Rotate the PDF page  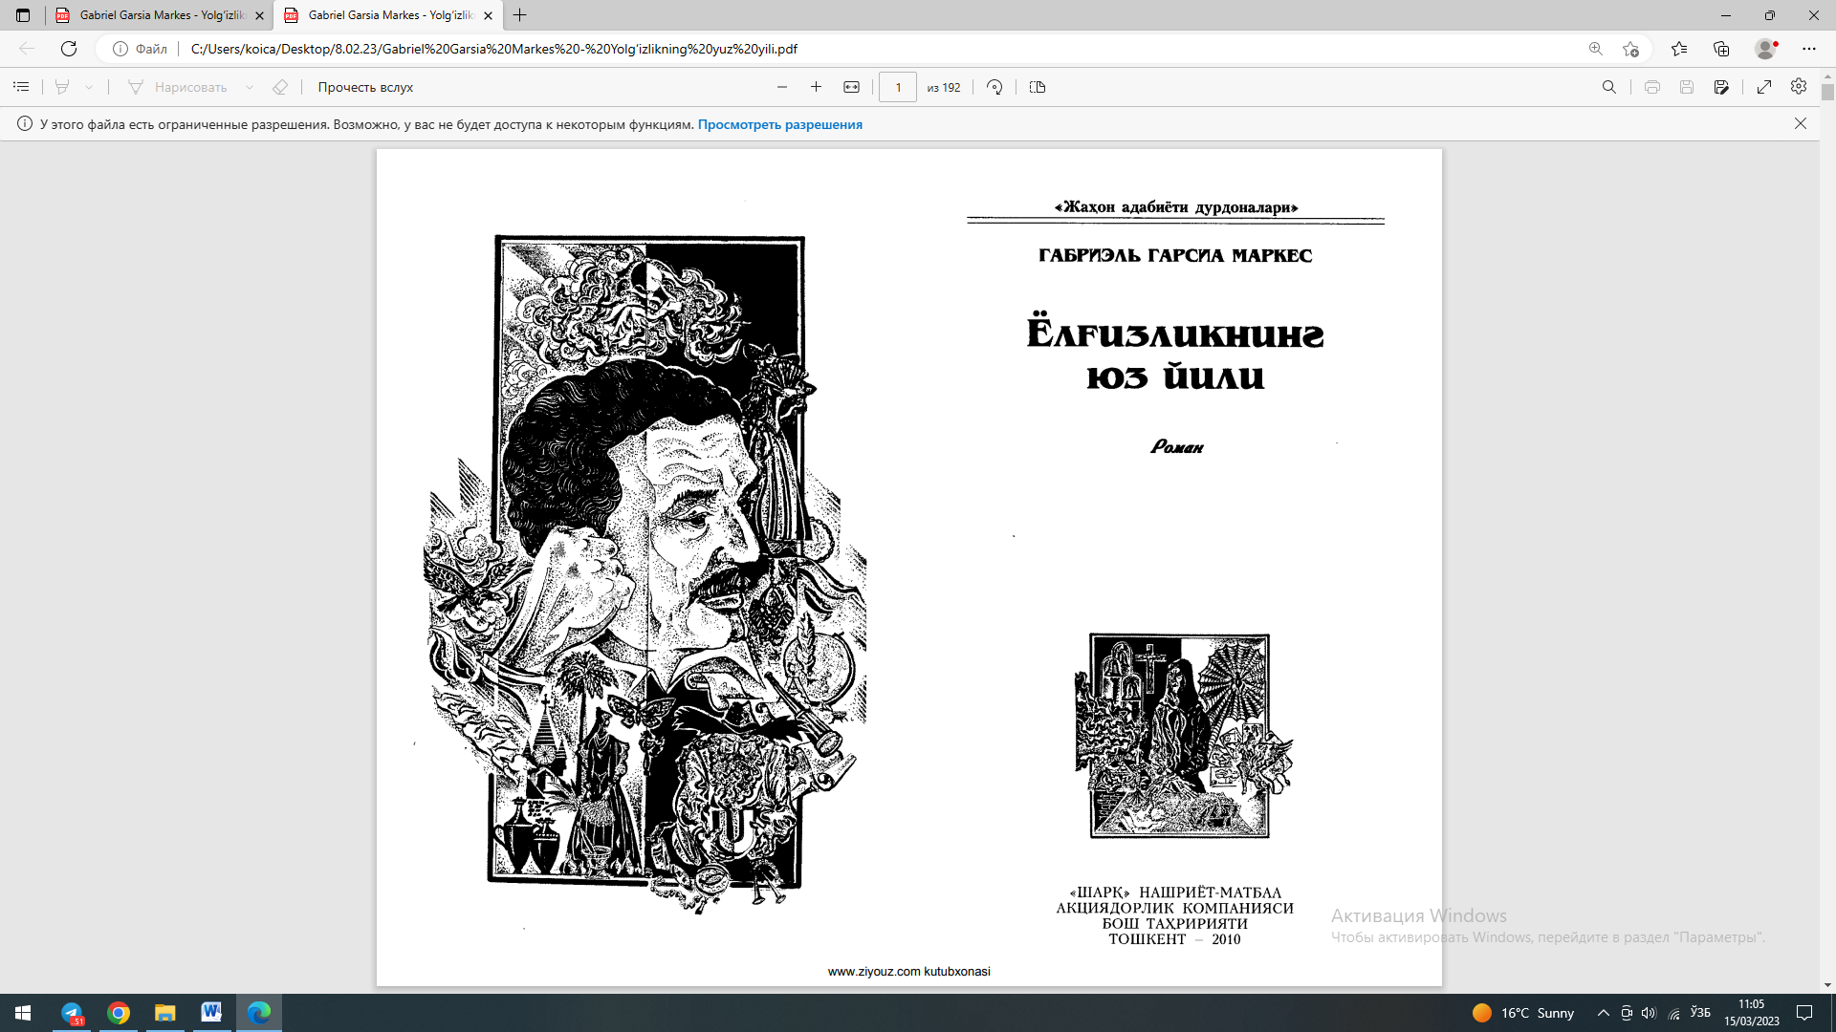click(x=994, y=87)
